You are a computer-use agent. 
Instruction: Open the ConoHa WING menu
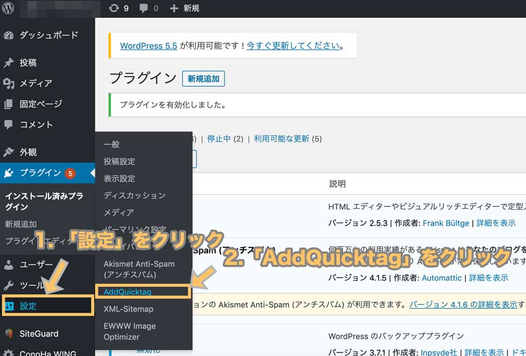point(48,353)
